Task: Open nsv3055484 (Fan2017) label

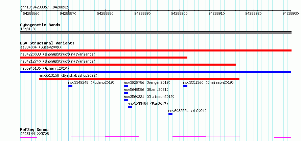Action: (148, 104)
